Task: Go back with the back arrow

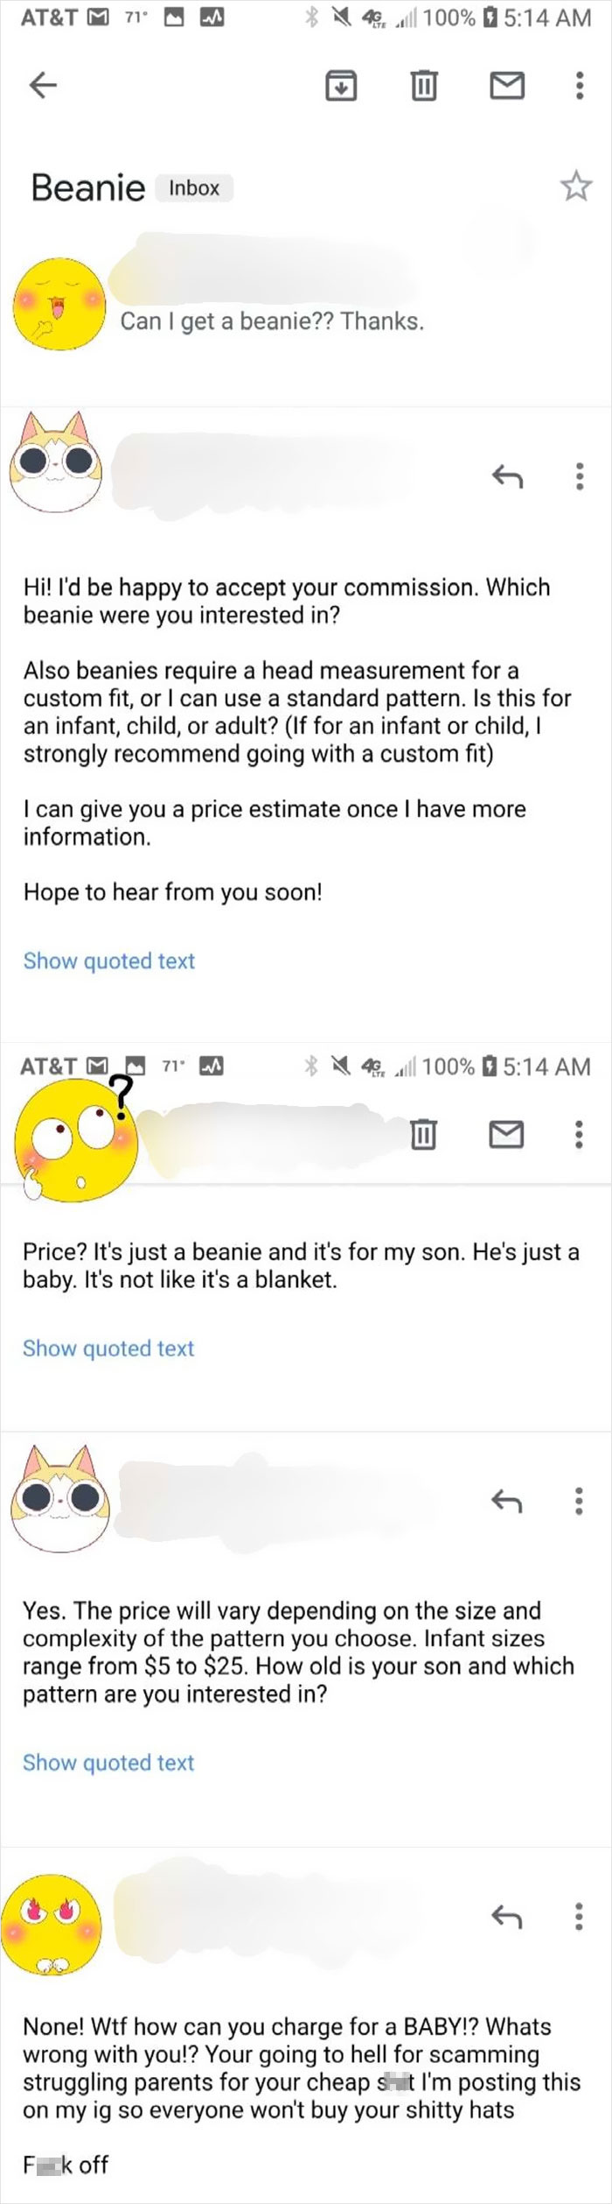Action: click(42, 85)
